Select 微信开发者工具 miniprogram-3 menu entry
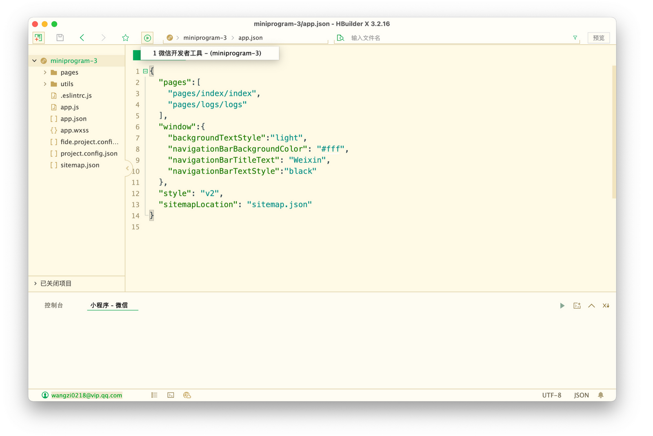 coord(207,53)
